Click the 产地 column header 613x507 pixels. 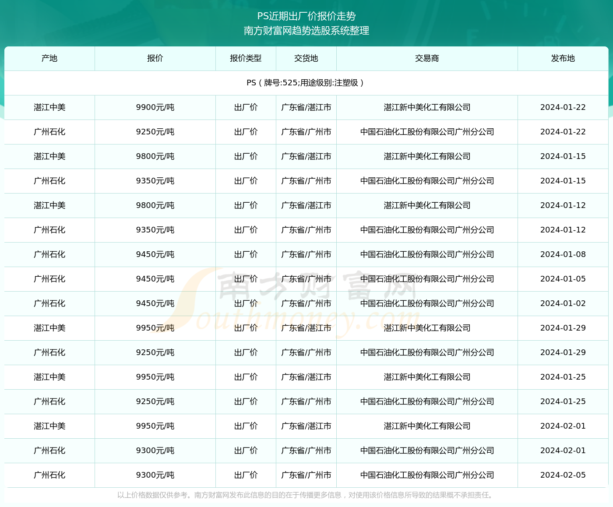pyautogui.click(x=49, y=58)
